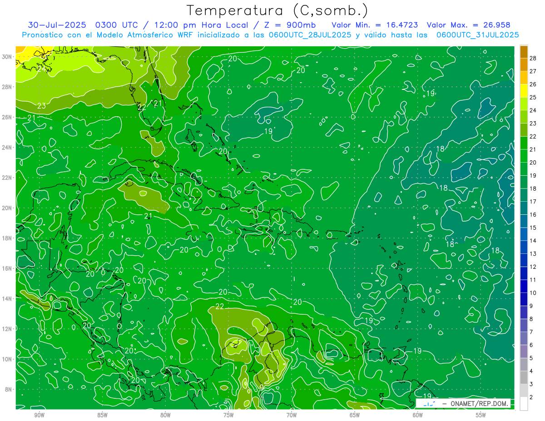Click the color scale number 13
The height and width of the screenshot is (421, 545).
coord(533,254)
